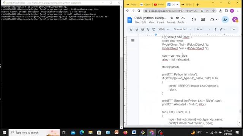Open Arial font dropdown
243x136 pixels.
(204, 29)
